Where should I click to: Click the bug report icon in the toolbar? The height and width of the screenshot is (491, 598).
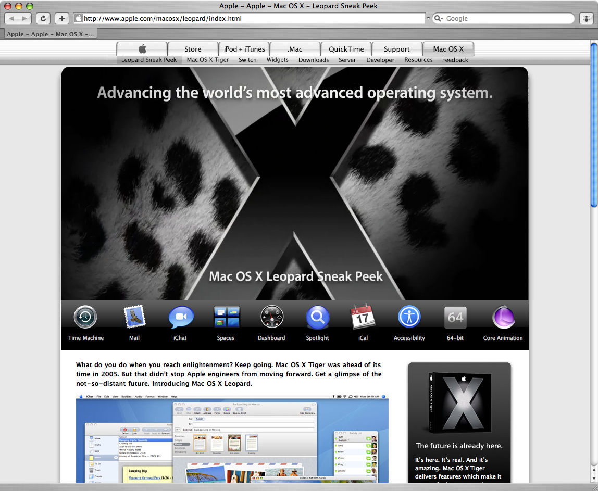click(x=586, y=18)
